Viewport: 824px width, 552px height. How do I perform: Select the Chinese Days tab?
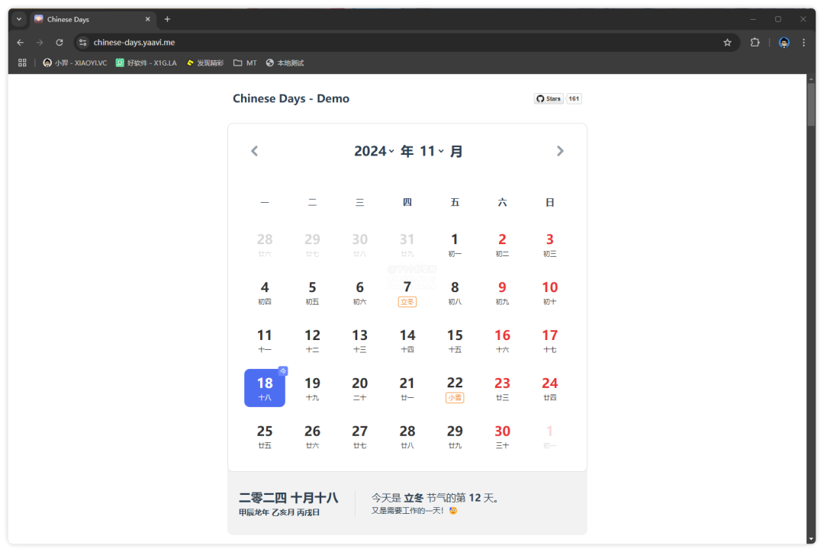point(92,19)
